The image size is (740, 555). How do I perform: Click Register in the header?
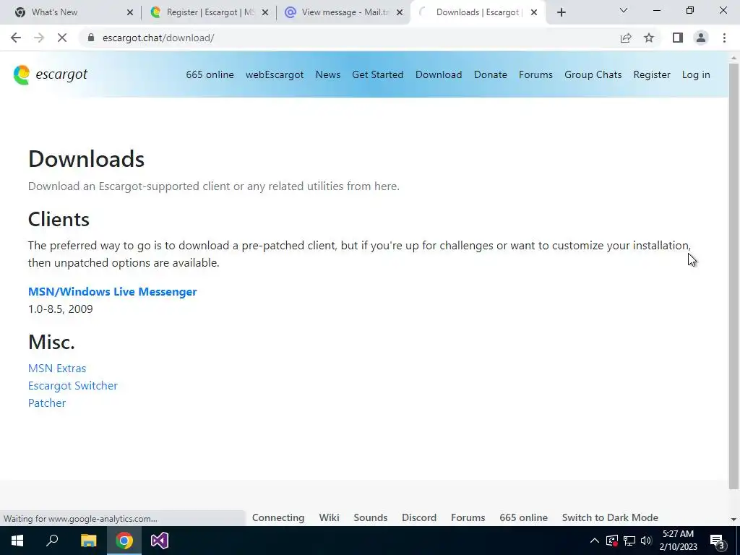tap(652, 74)
